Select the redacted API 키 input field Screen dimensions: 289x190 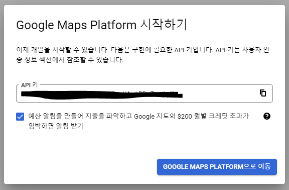click(144, 93)
